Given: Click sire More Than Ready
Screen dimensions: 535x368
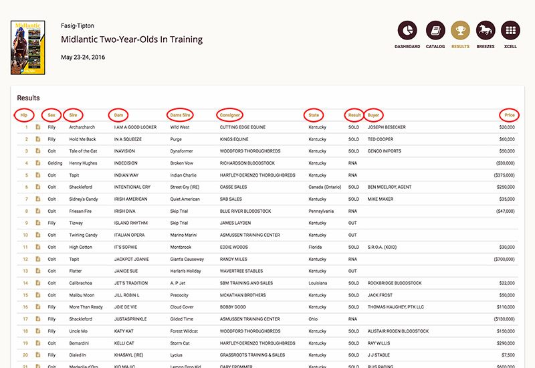Looking at the screenshot, I should [86, 307].
